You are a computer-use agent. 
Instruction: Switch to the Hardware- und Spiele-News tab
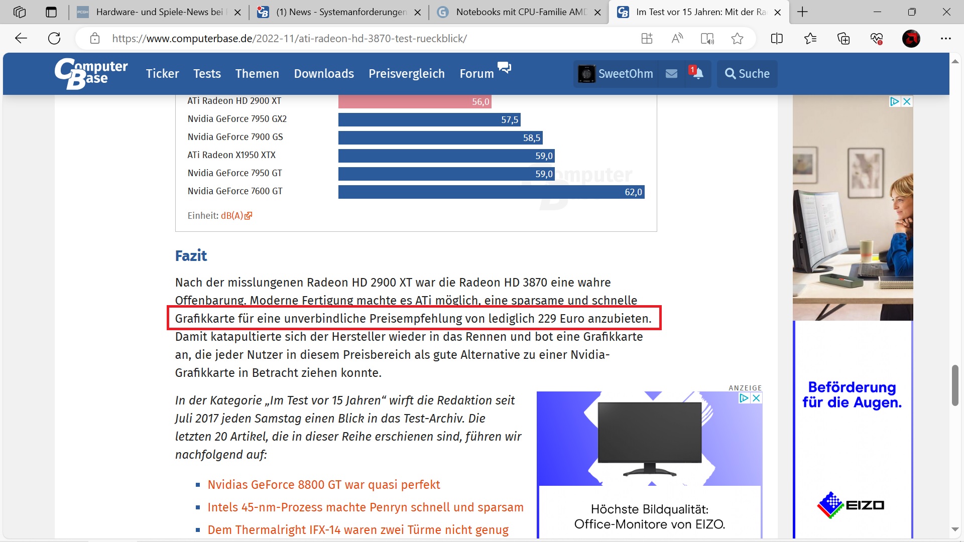click(159, 12)
